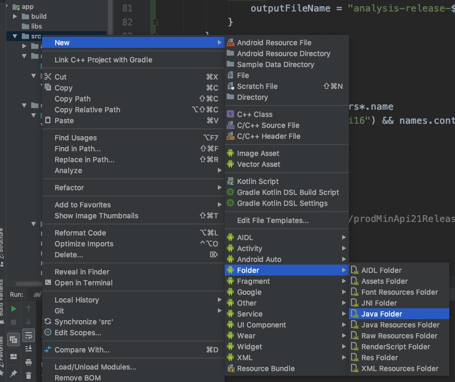Click the restore layout icon in Run panel
Screen dimensions: 455x382
(x=14, y=357)
